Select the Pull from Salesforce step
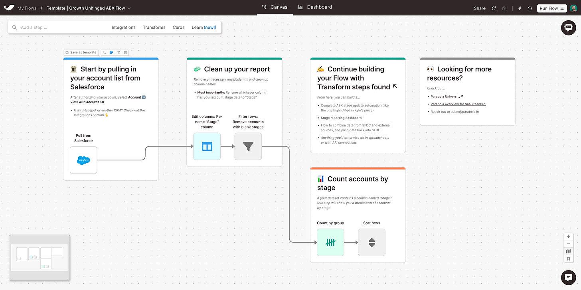Image resolution: width=581 pixels, height=290 pixels. click(83, 160)
